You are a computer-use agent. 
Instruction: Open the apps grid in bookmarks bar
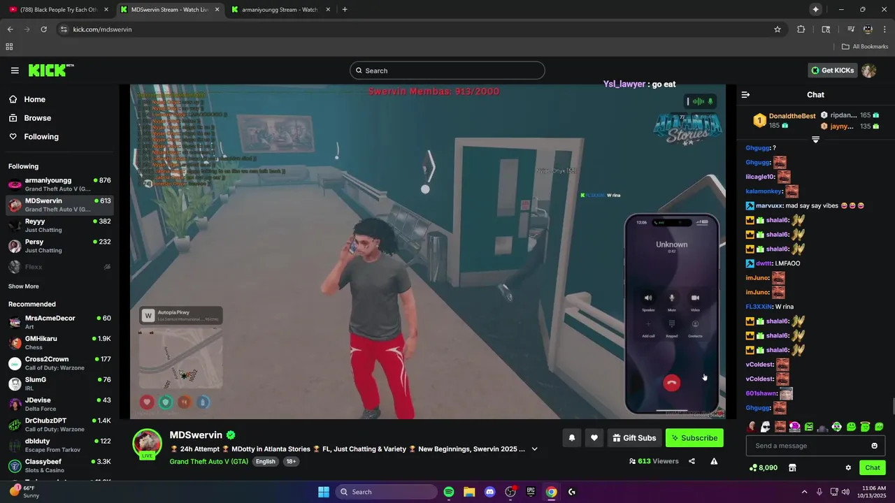click(x=9, y=47)
